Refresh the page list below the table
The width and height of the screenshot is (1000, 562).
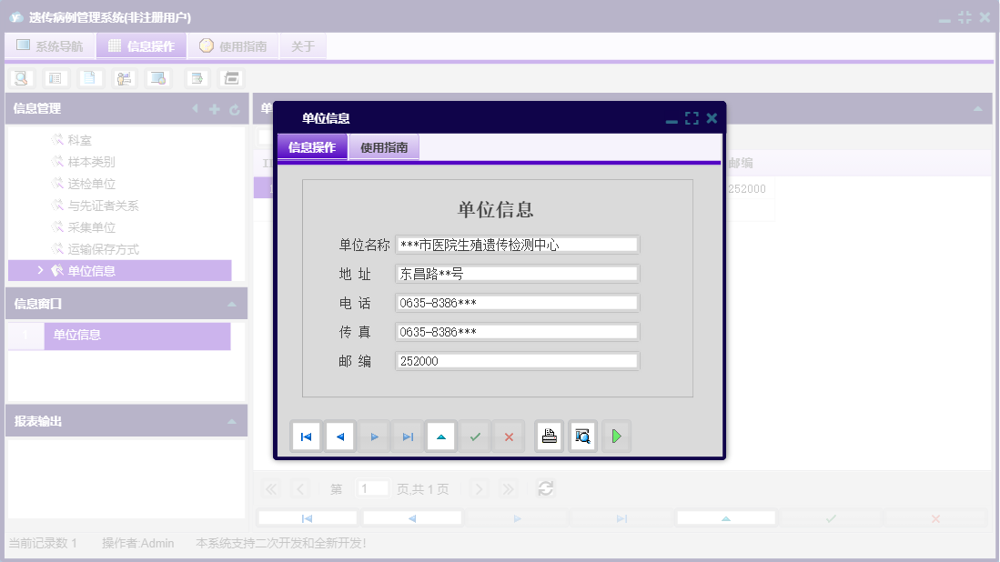click(x=545, y=488)
